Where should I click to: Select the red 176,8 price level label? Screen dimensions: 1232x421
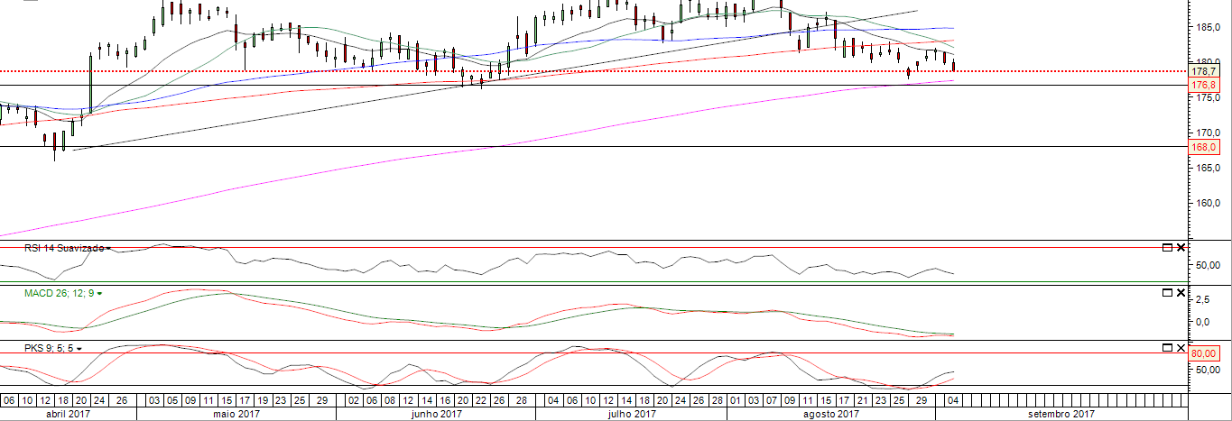tap(1204, 85)
